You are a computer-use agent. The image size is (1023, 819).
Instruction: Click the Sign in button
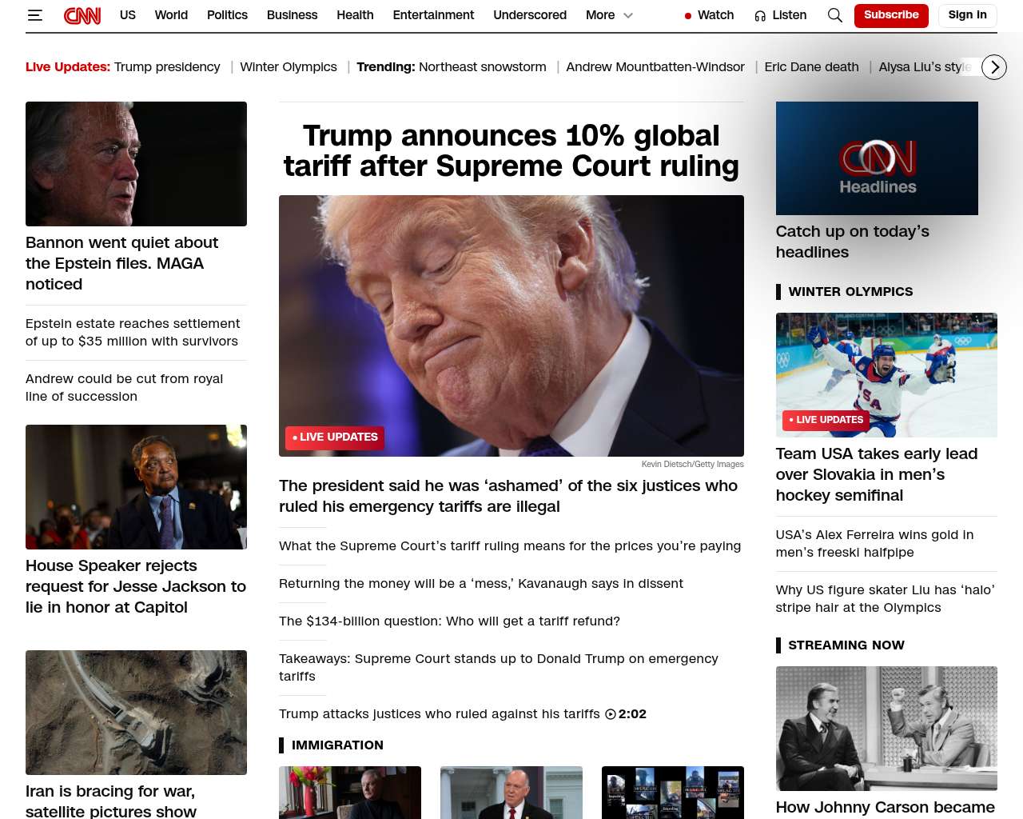coord(967,15)
